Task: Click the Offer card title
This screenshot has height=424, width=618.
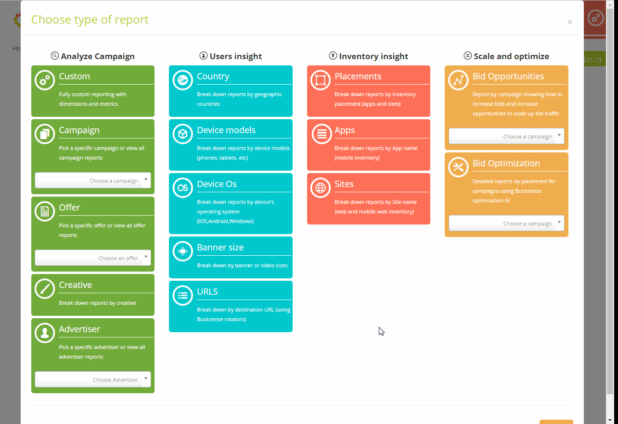Action: (x=70, y=208)
